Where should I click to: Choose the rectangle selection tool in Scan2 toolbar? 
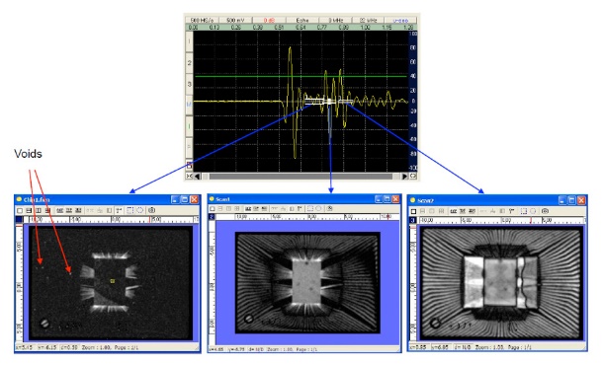[x=524, y=211]
